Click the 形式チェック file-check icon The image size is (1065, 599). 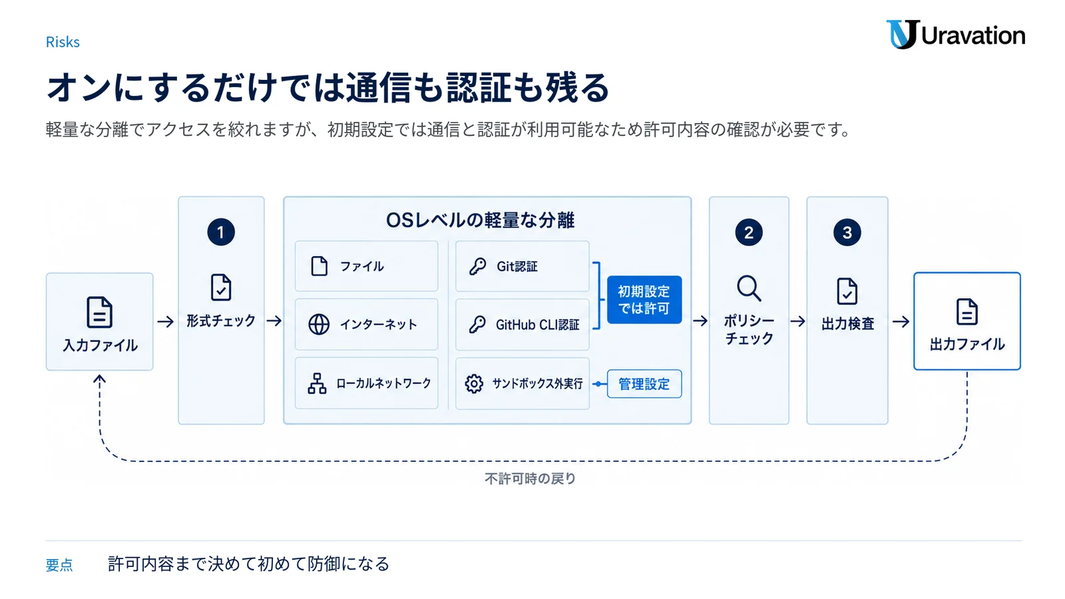tap(221, 288)
